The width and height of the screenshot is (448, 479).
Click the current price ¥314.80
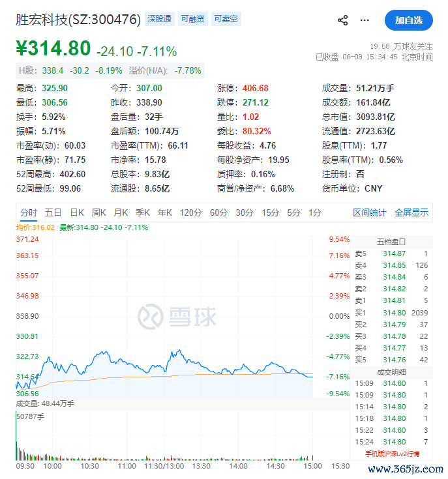click(53, 48)
